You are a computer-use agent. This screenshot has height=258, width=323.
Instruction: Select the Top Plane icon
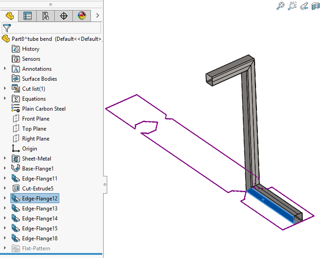(16, 129)
